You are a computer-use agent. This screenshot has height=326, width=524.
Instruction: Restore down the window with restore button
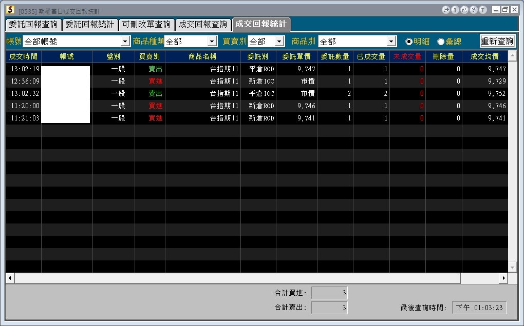coord(506,10)
